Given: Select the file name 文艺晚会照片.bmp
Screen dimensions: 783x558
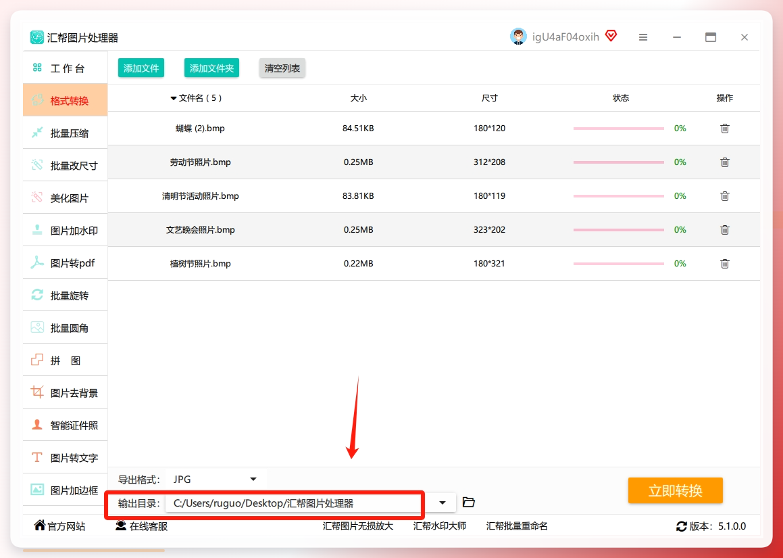Looking at the screenshot, I should coord(201,229).
